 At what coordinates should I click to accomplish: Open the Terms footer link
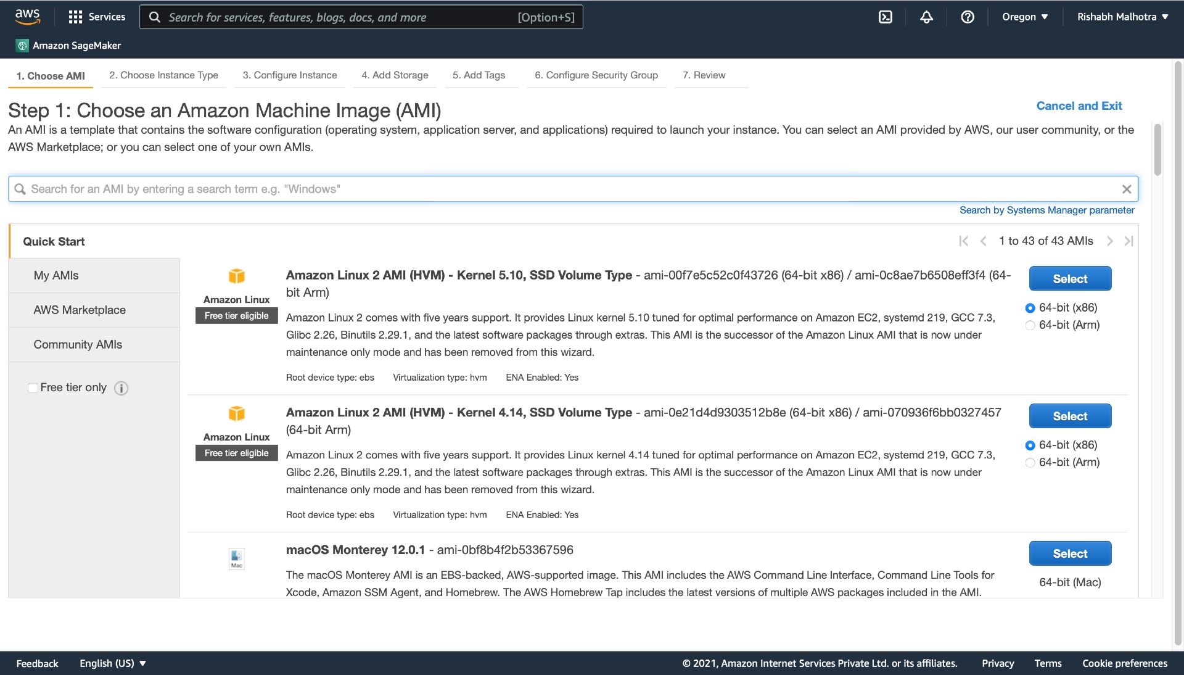1048,663
